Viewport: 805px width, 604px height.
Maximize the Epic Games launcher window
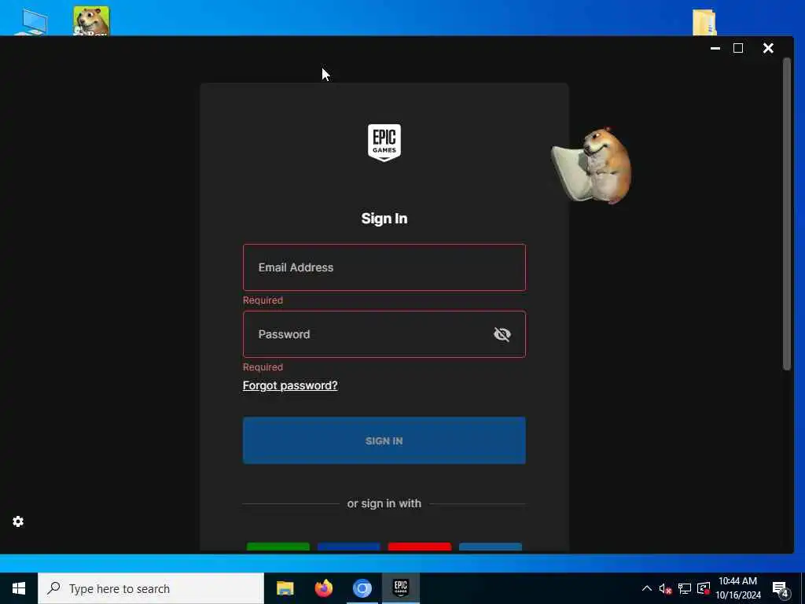738,48
